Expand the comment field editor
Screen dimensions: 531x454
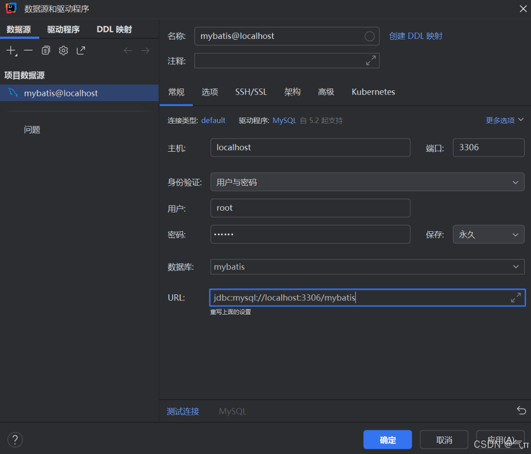click(371, 60)
